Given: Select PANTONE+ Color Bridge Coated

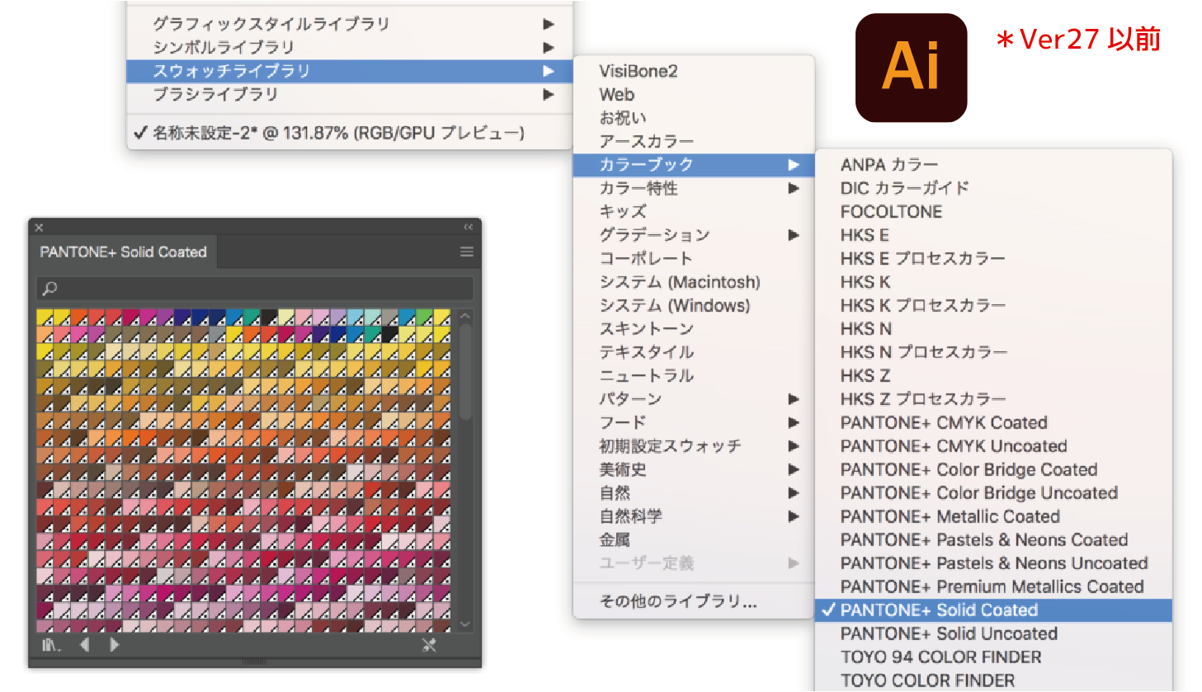Looking at the screenshot, I should [x=993, y=469].
